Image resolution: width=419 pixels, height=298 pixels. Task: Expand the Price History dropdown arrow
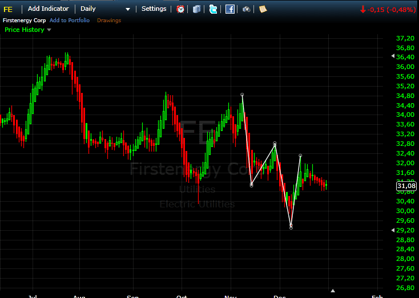[x=49, y=30]
